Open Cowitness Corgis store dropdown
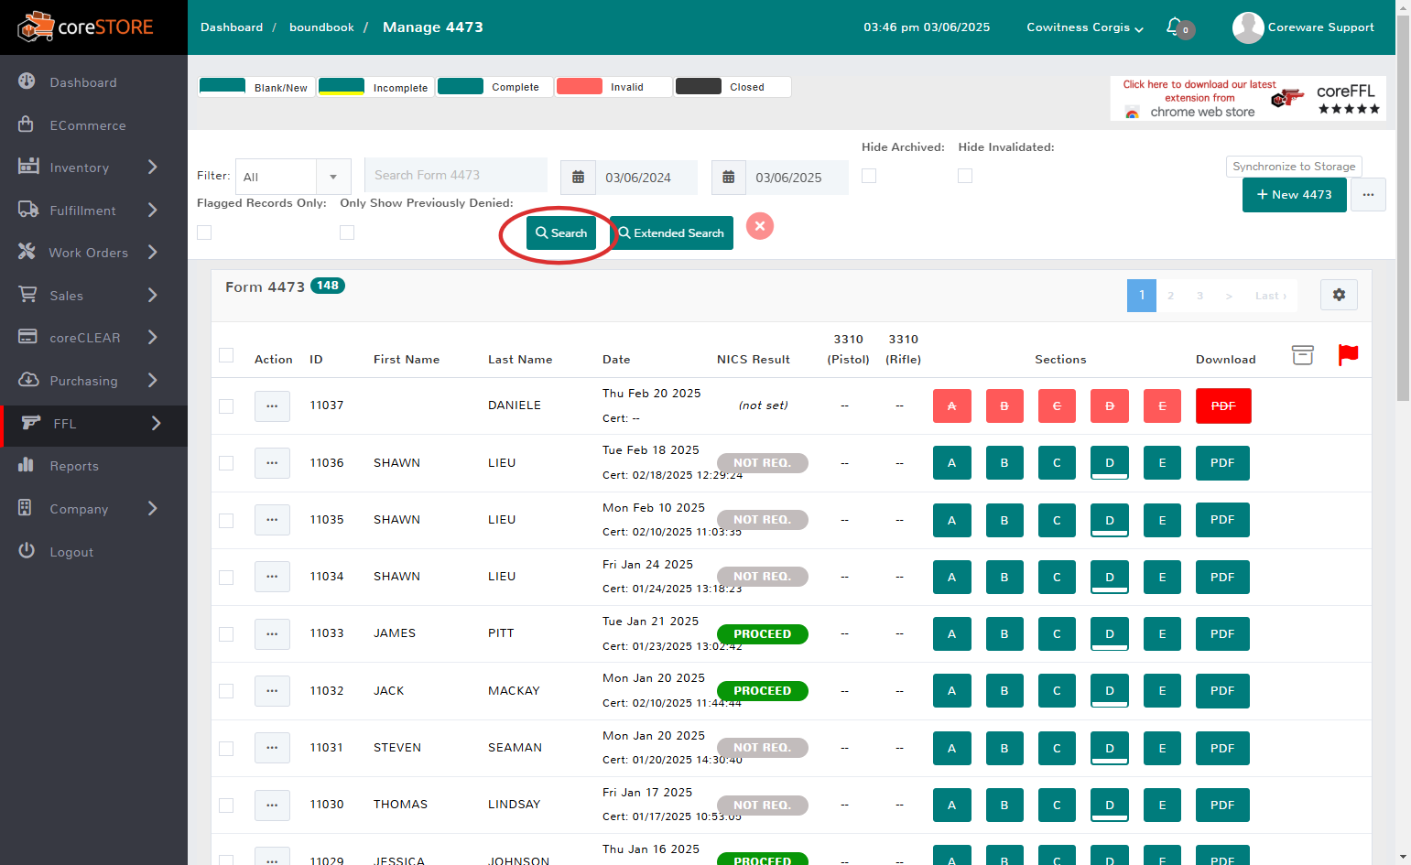Image resolution: width=1411 pixels, height=865 pixels. click(1085, 27)
